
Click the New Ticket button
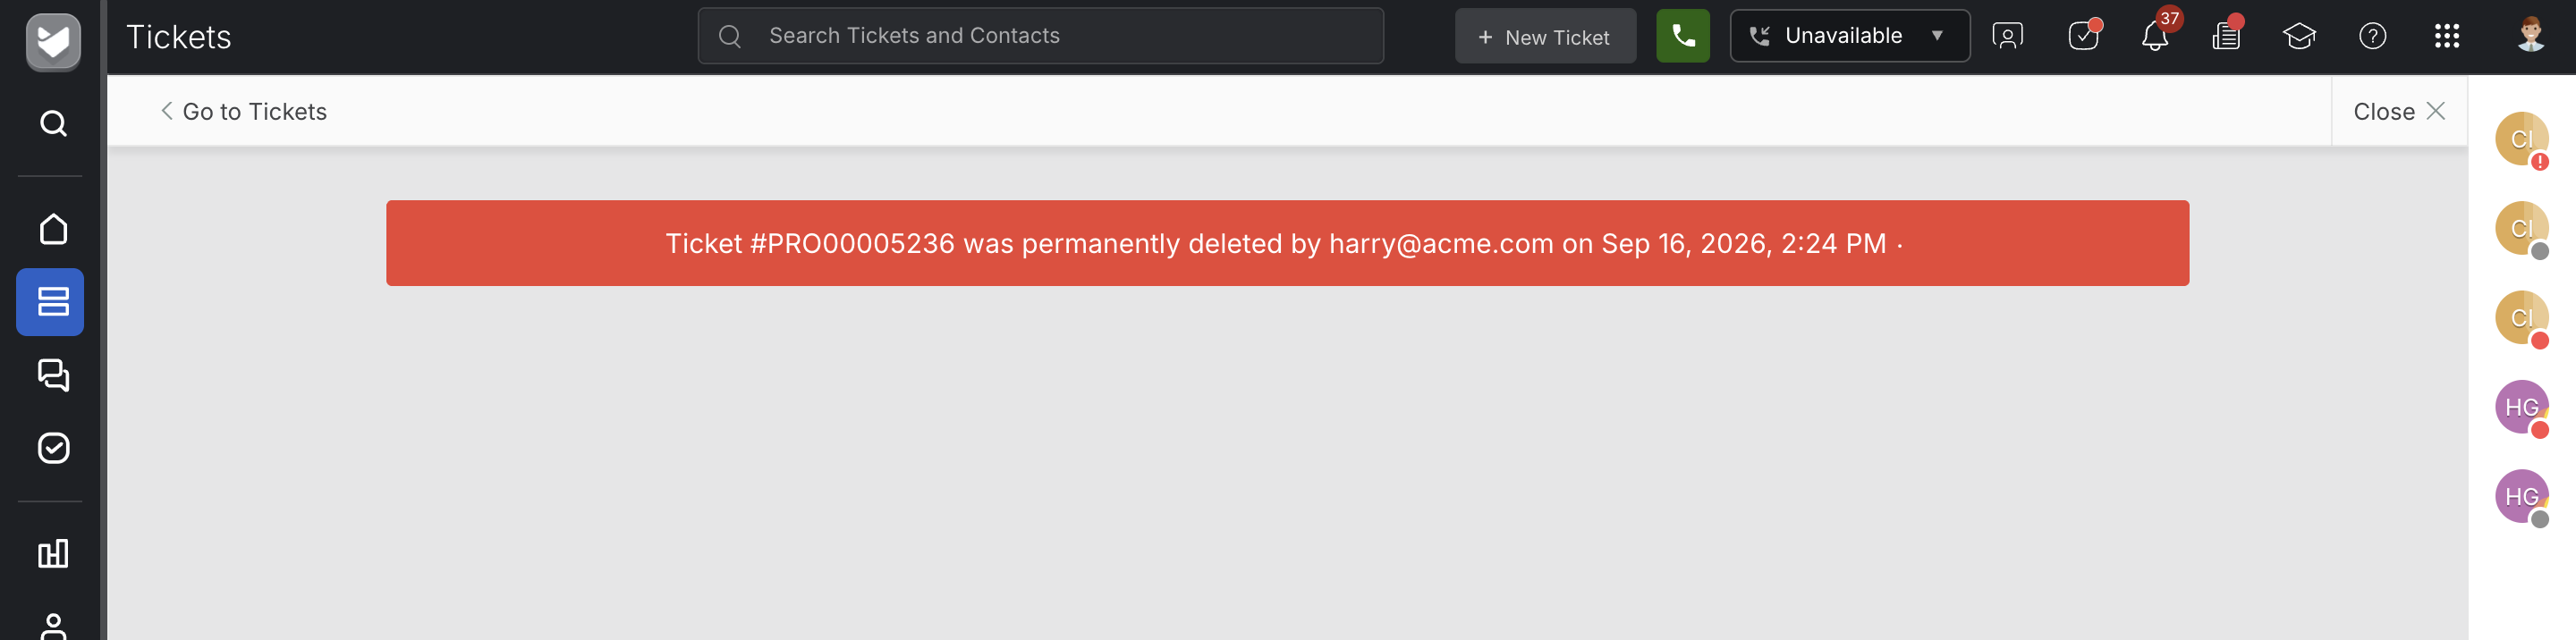(x=1544, y=37)
